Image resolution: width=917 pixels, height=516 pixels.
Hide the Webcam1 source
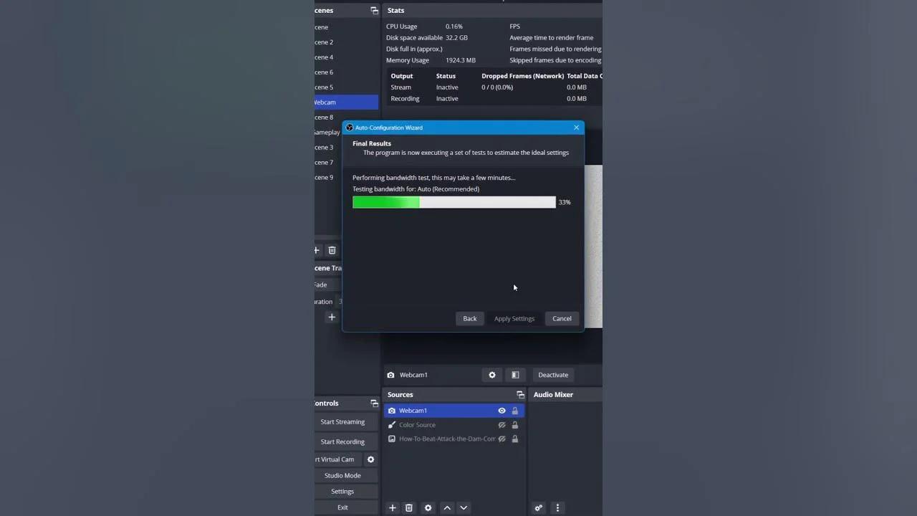[x=501, y=411]
